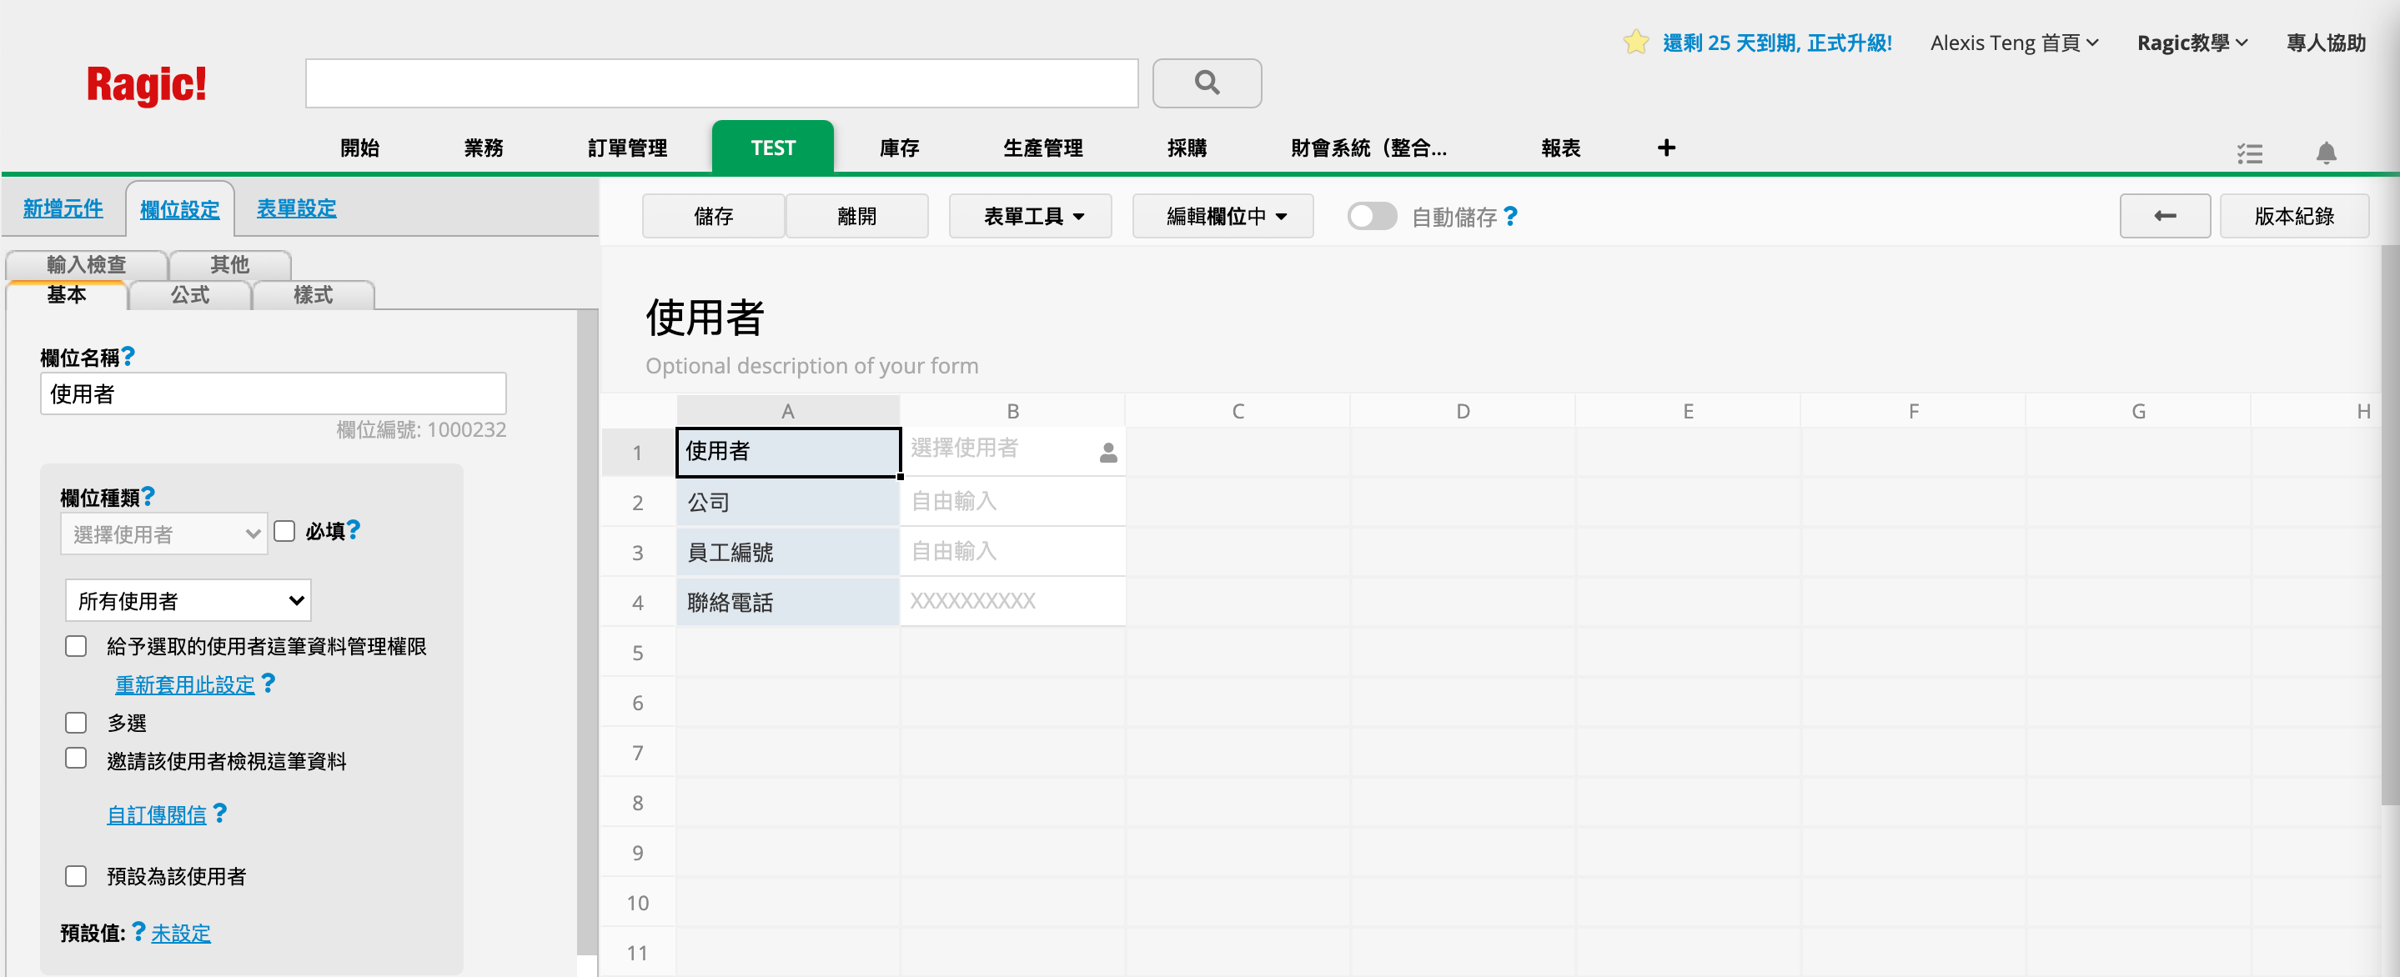
Task: Click the 自訂傳閱信 link
Action: pyautogui.click(x=157, y=814)
